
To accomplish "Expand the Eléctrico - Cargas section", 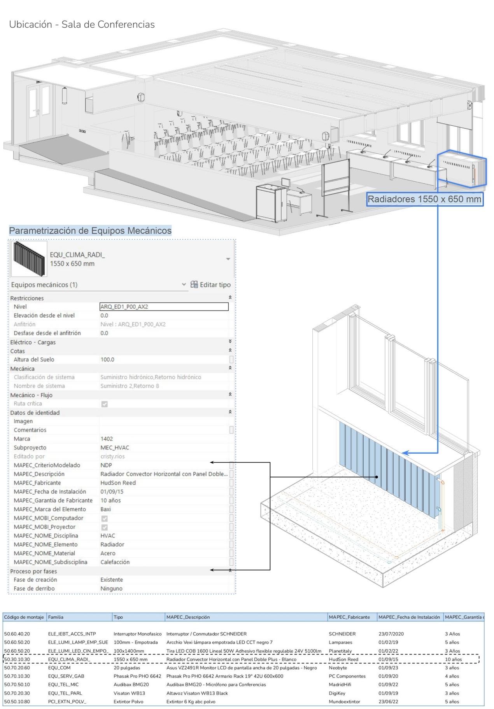I will (x=230, y=342).
